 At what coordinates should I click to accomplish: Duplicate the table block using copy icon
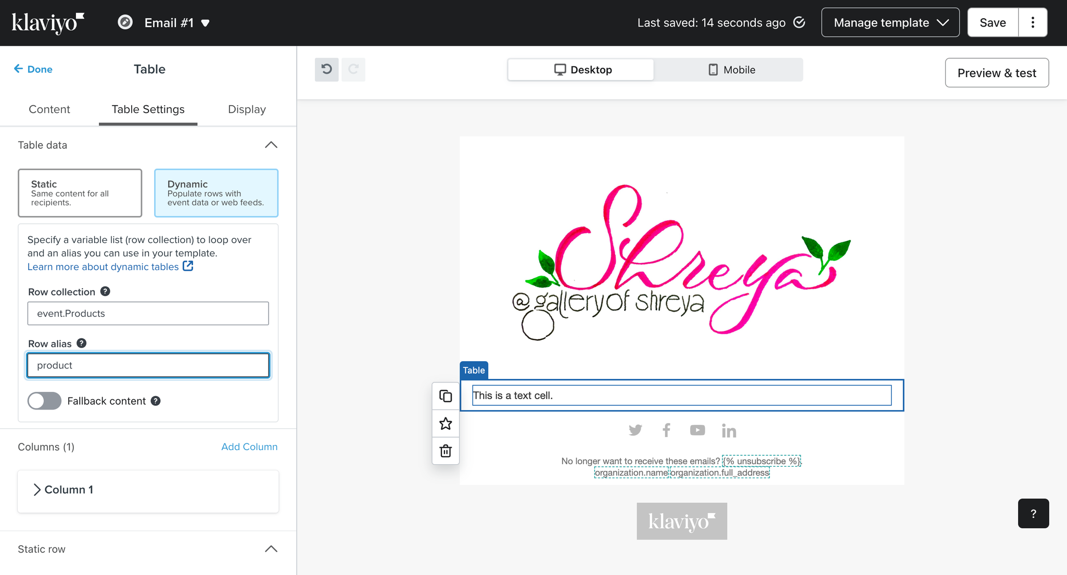(446, 396)
